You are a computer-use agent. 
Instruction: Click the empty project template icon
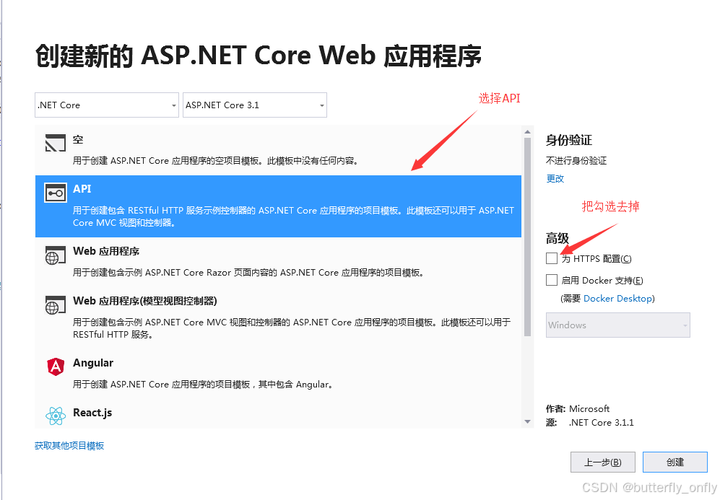56,143
